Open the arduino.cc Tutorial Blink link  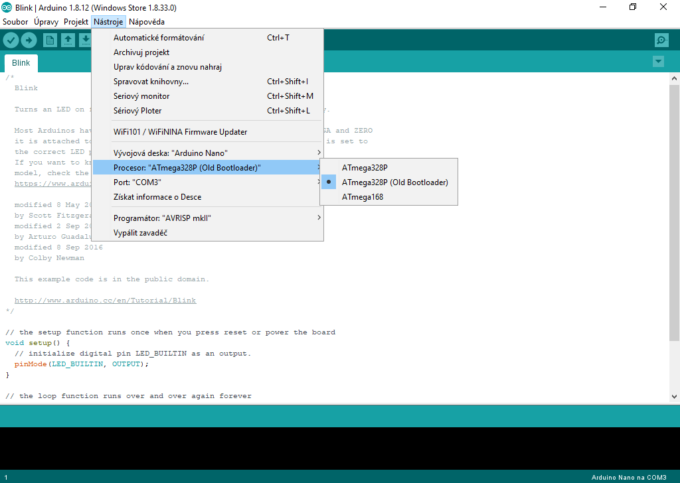click(105, 301)
